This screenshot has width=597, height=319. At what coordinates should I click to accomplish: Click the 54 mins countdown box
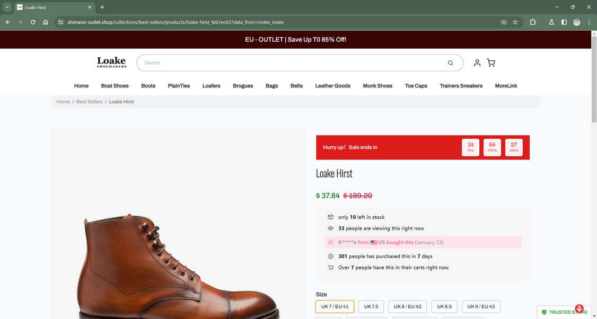[493, 147]
